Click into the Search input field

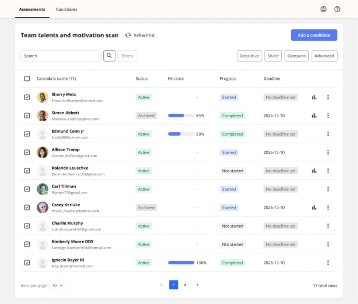(x=61, y=56)
